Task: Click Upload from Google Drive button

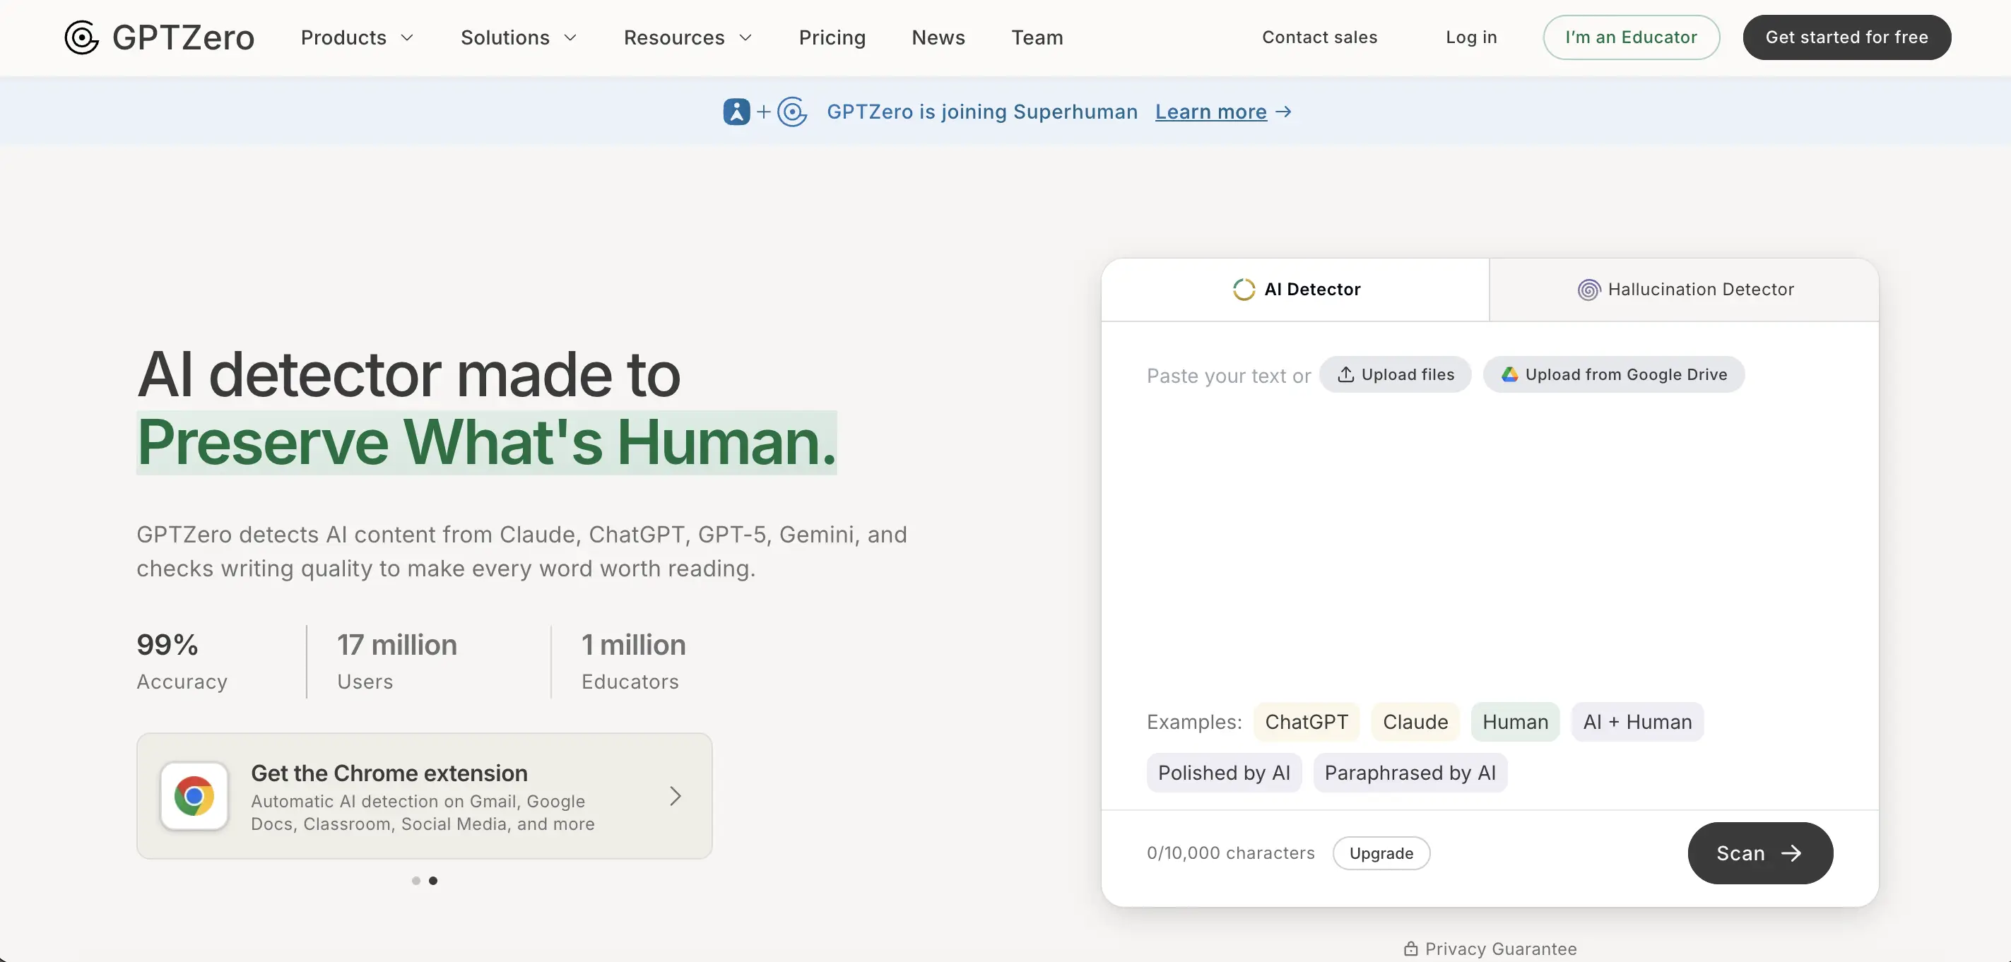Action: tap(1614, 374)
